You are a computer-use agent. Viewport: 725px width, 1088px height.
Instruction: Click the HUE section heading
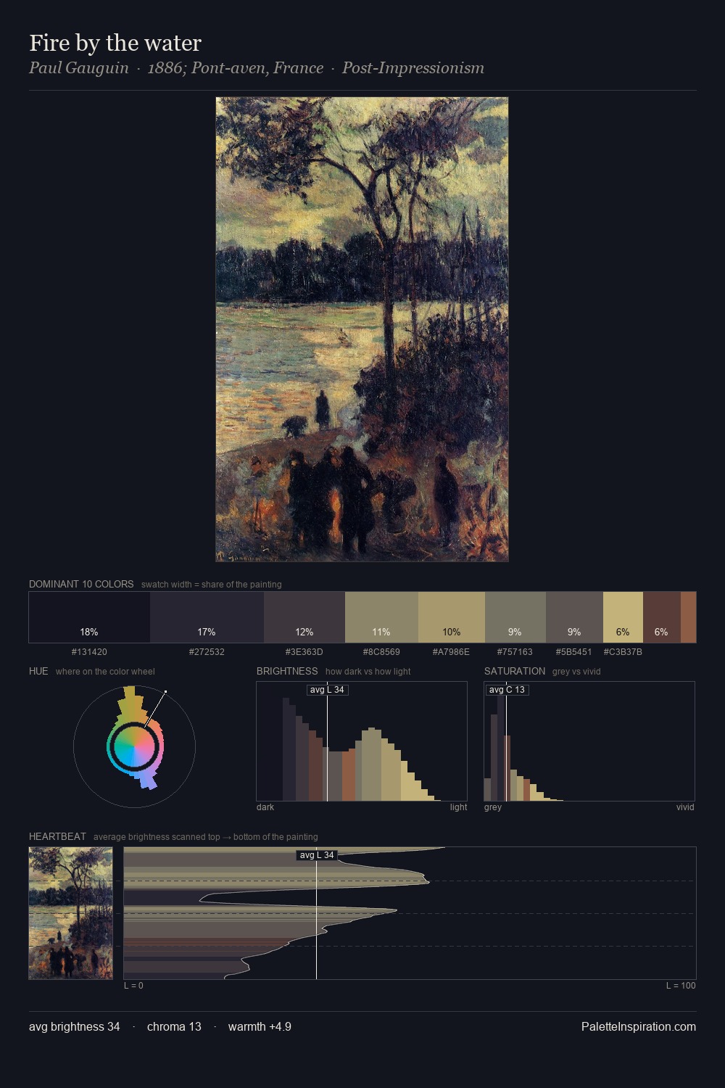(x=38, y=671)
